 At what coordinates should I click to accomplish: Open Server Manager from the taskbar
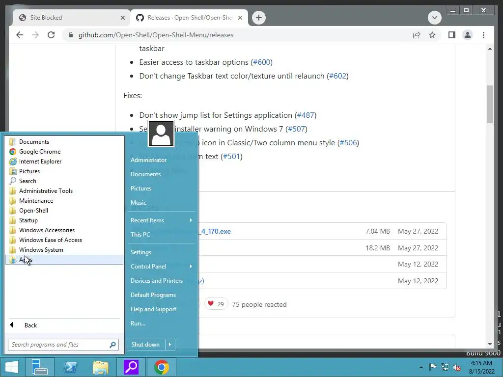[40, 367]
